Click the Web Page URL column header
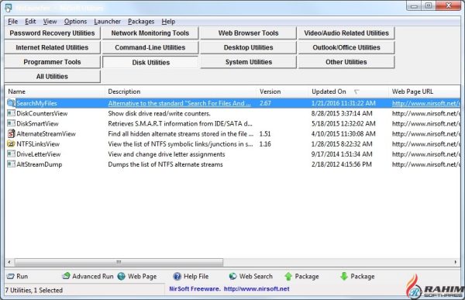The width and height of the screenshot is (465, 300). point(425,91)
